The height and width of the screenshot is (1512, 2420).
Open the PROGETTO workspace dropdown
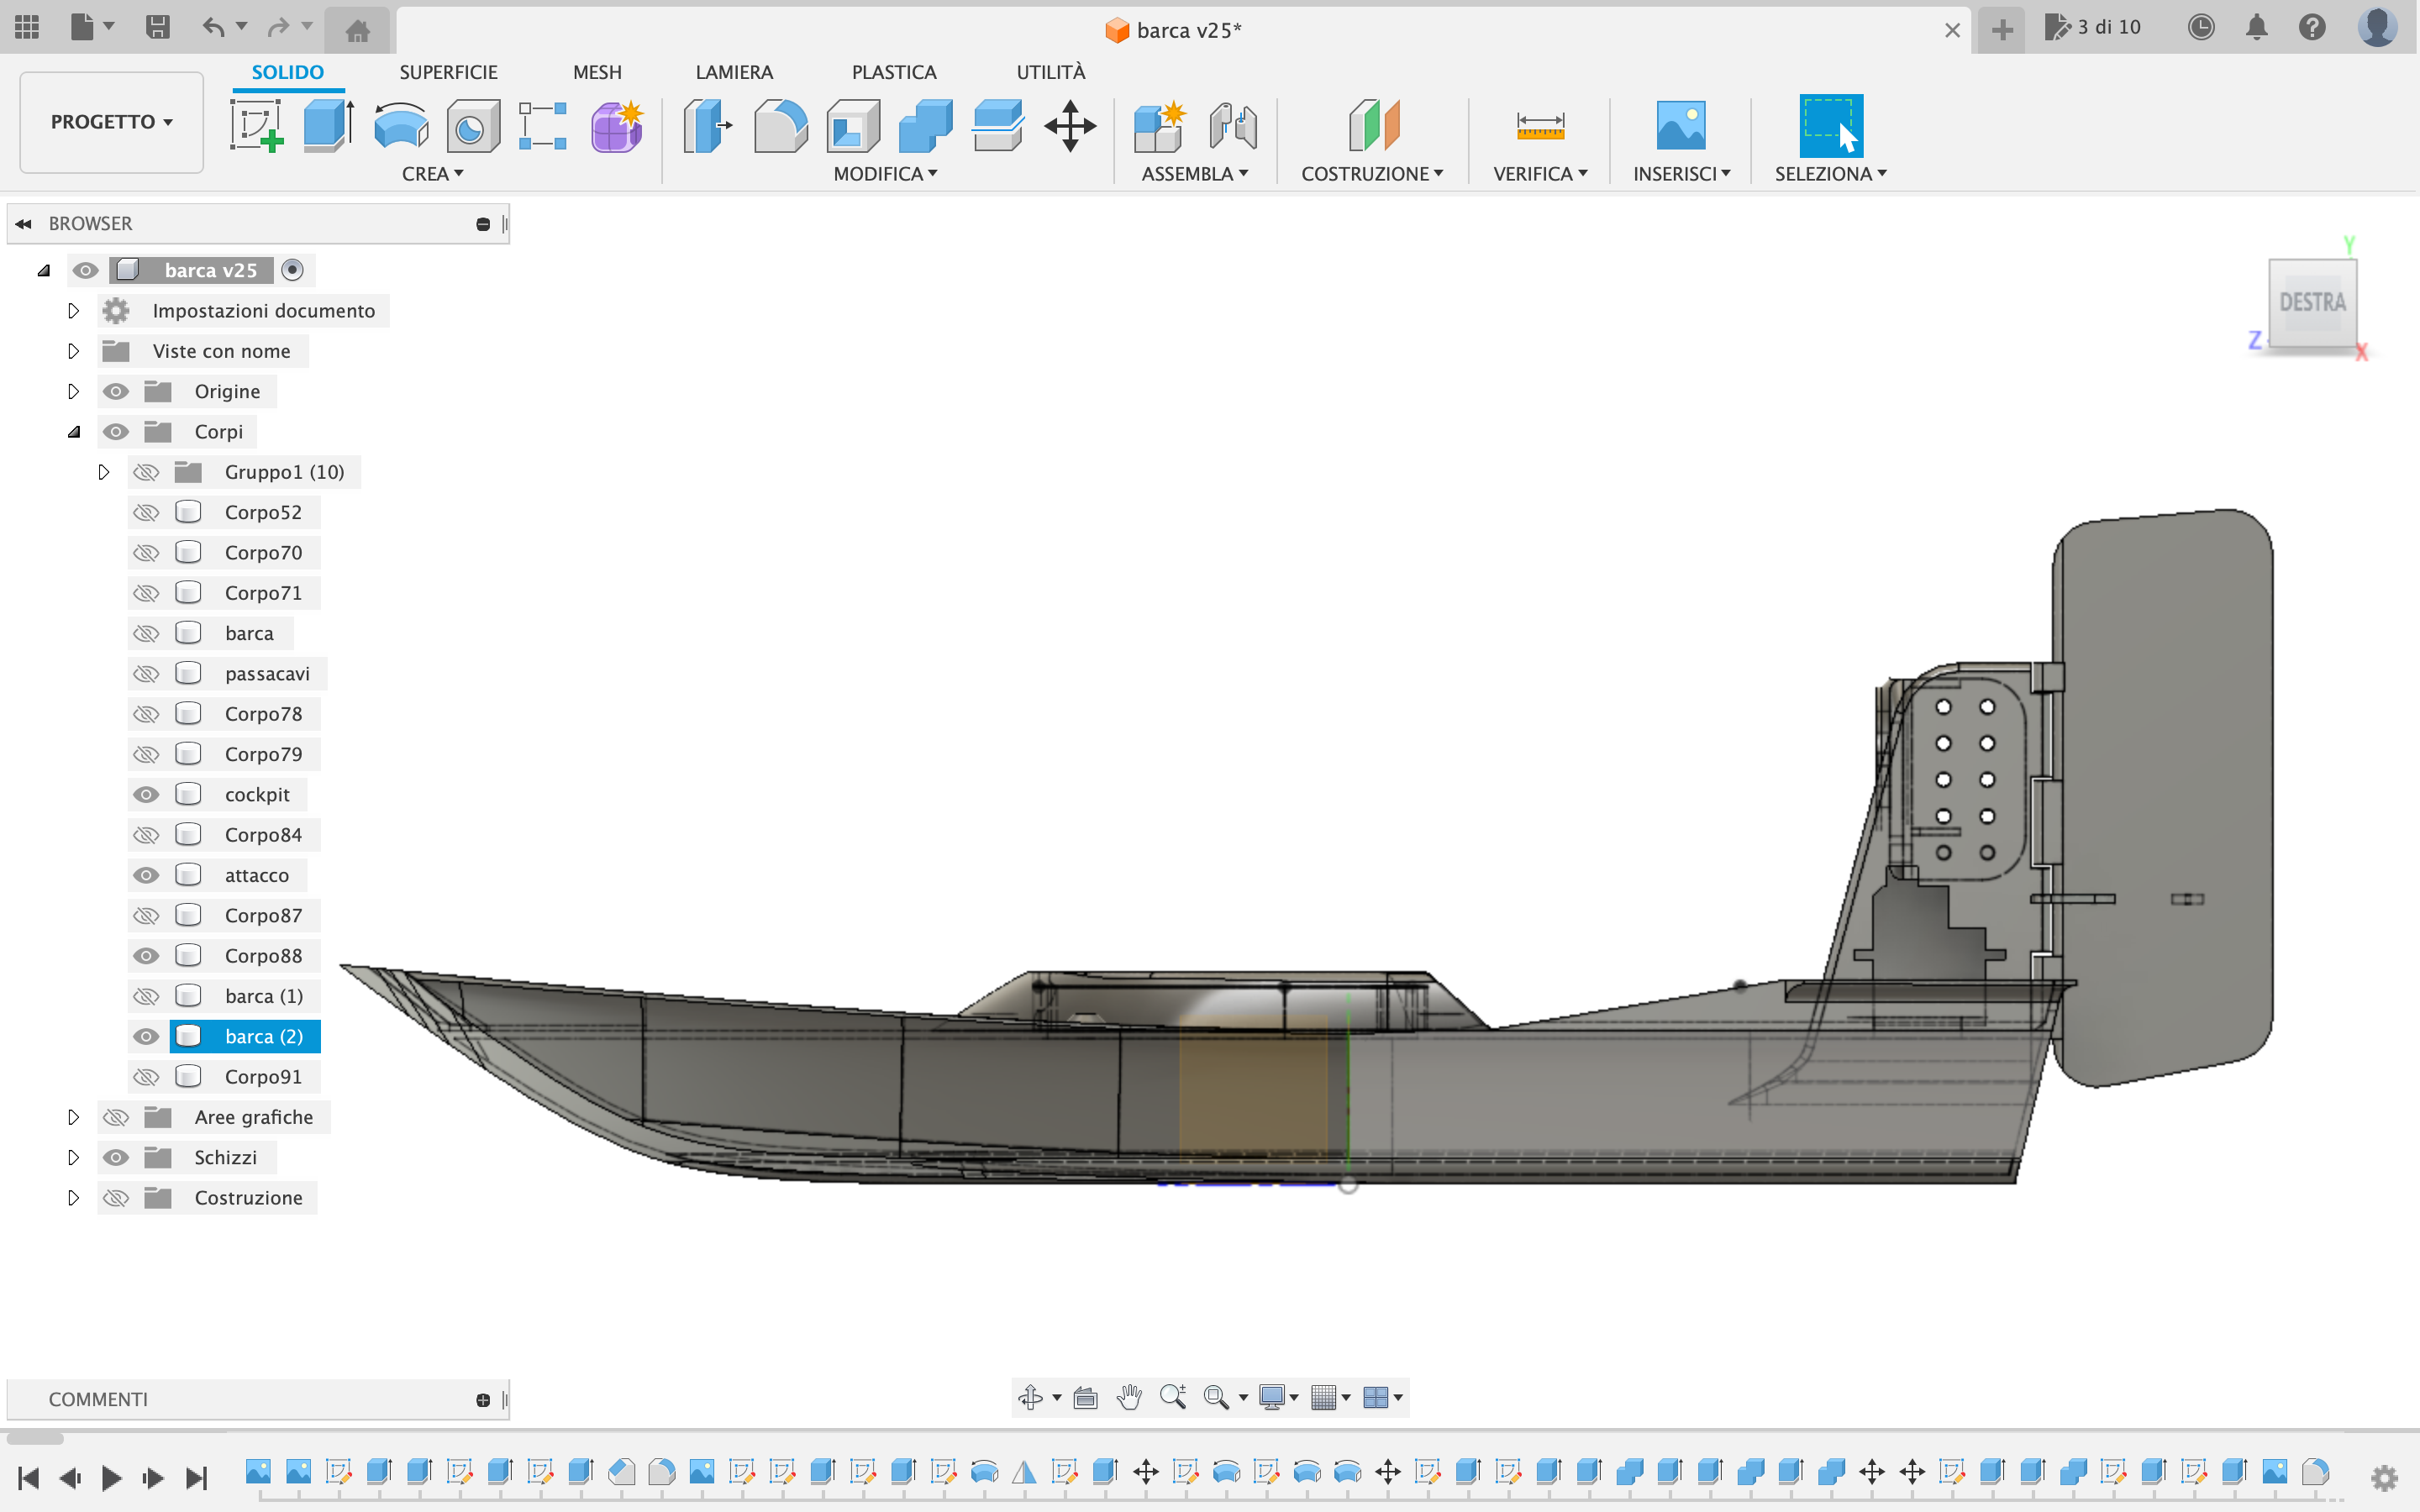pos(111,122)
